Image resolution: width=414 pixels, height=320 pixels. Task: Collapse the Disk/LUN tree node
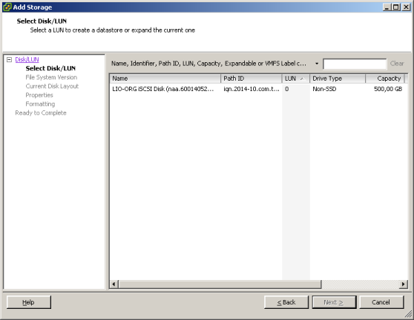[x=9, y=59]
